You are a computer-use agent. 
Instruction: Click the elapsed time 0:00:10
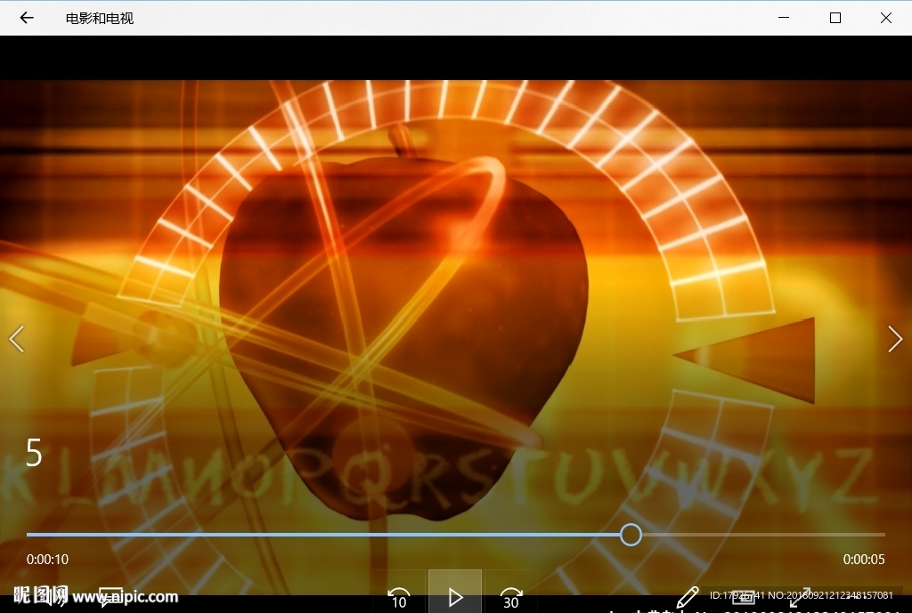(x=47, y=559)
